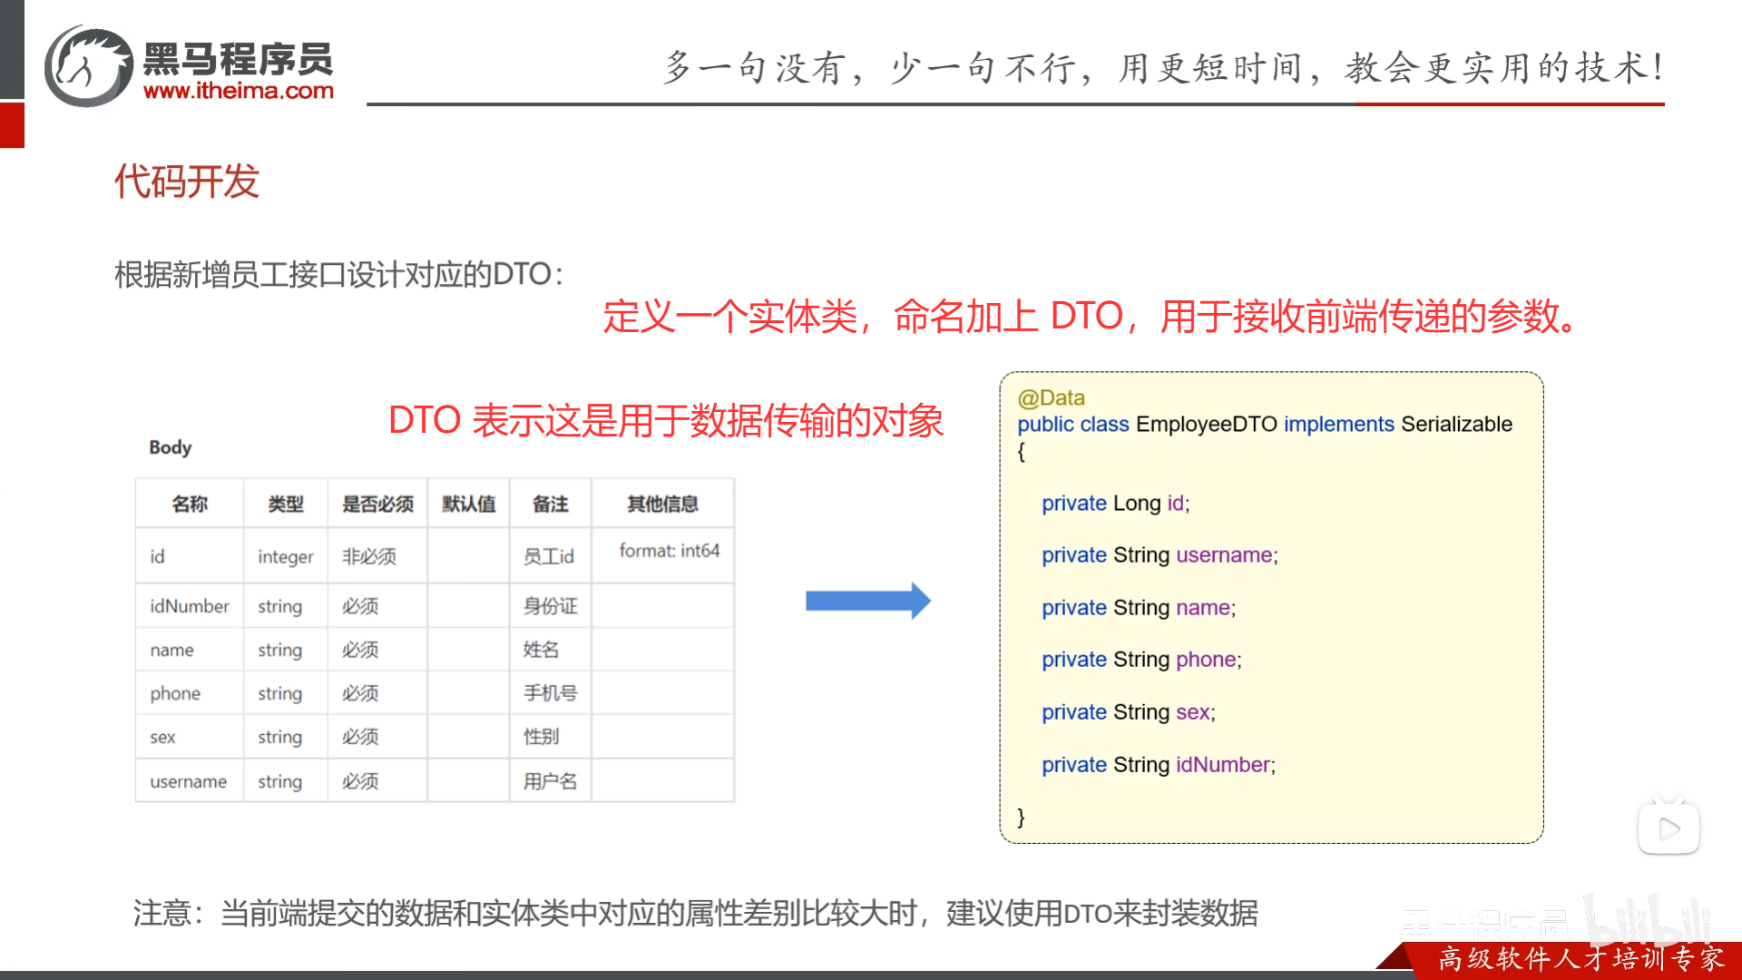Screen dimensions: 1742x980
Task: Select the idNumber row in the table
Action: click(189, 605)
